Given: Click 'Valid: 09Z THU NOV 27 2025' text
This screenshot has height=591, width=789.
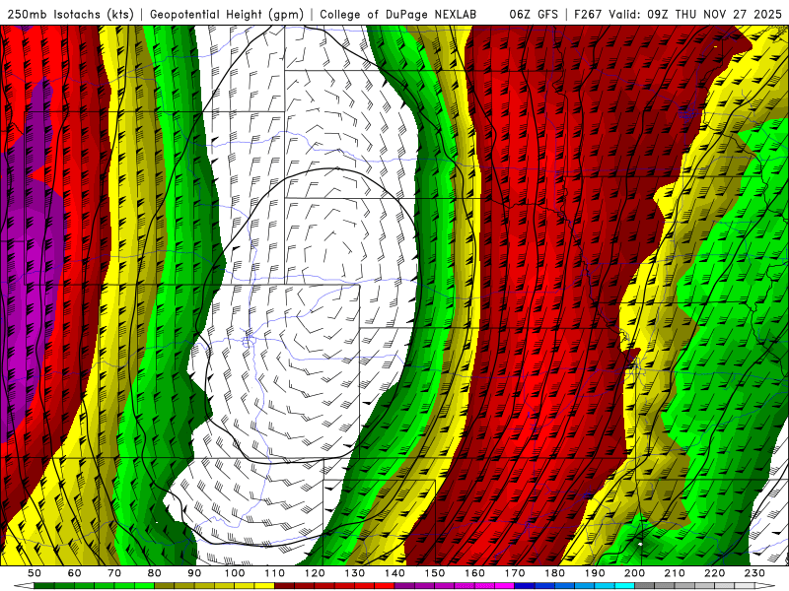Looking at the screenshot, I should [696, 14].
